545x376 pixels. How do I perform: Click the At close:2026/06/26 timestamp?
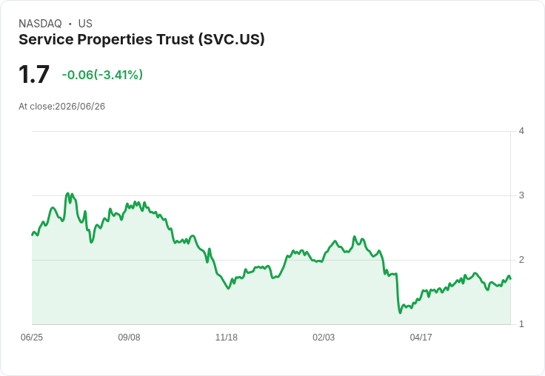tap(62, 107)
